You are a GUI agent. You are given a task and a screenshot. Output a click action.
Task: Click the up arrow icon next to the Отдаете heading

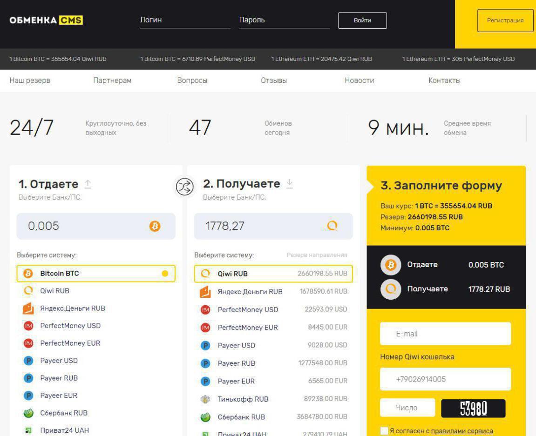click(88, 184)
